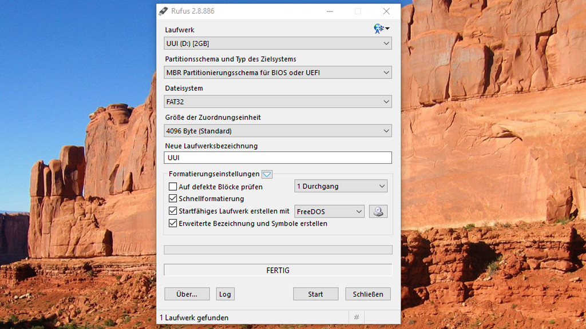Uncheck the Schnellformatierung checkbox
This screenshot has width=586, height=329.
(173, 199)
